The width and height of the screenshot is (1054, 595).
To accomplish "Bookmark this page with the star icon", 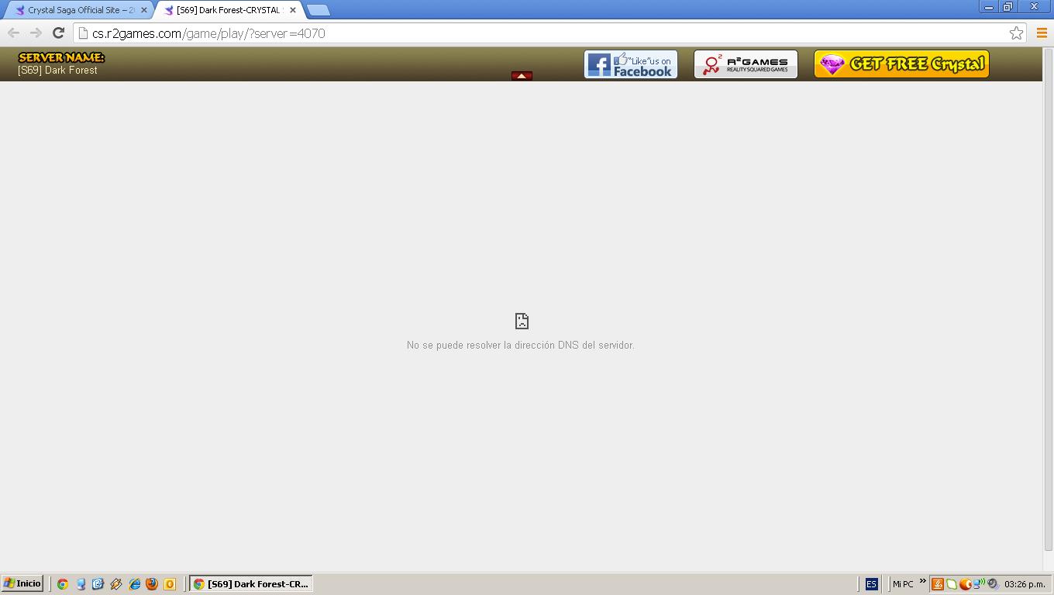I will coord(1016,33).
